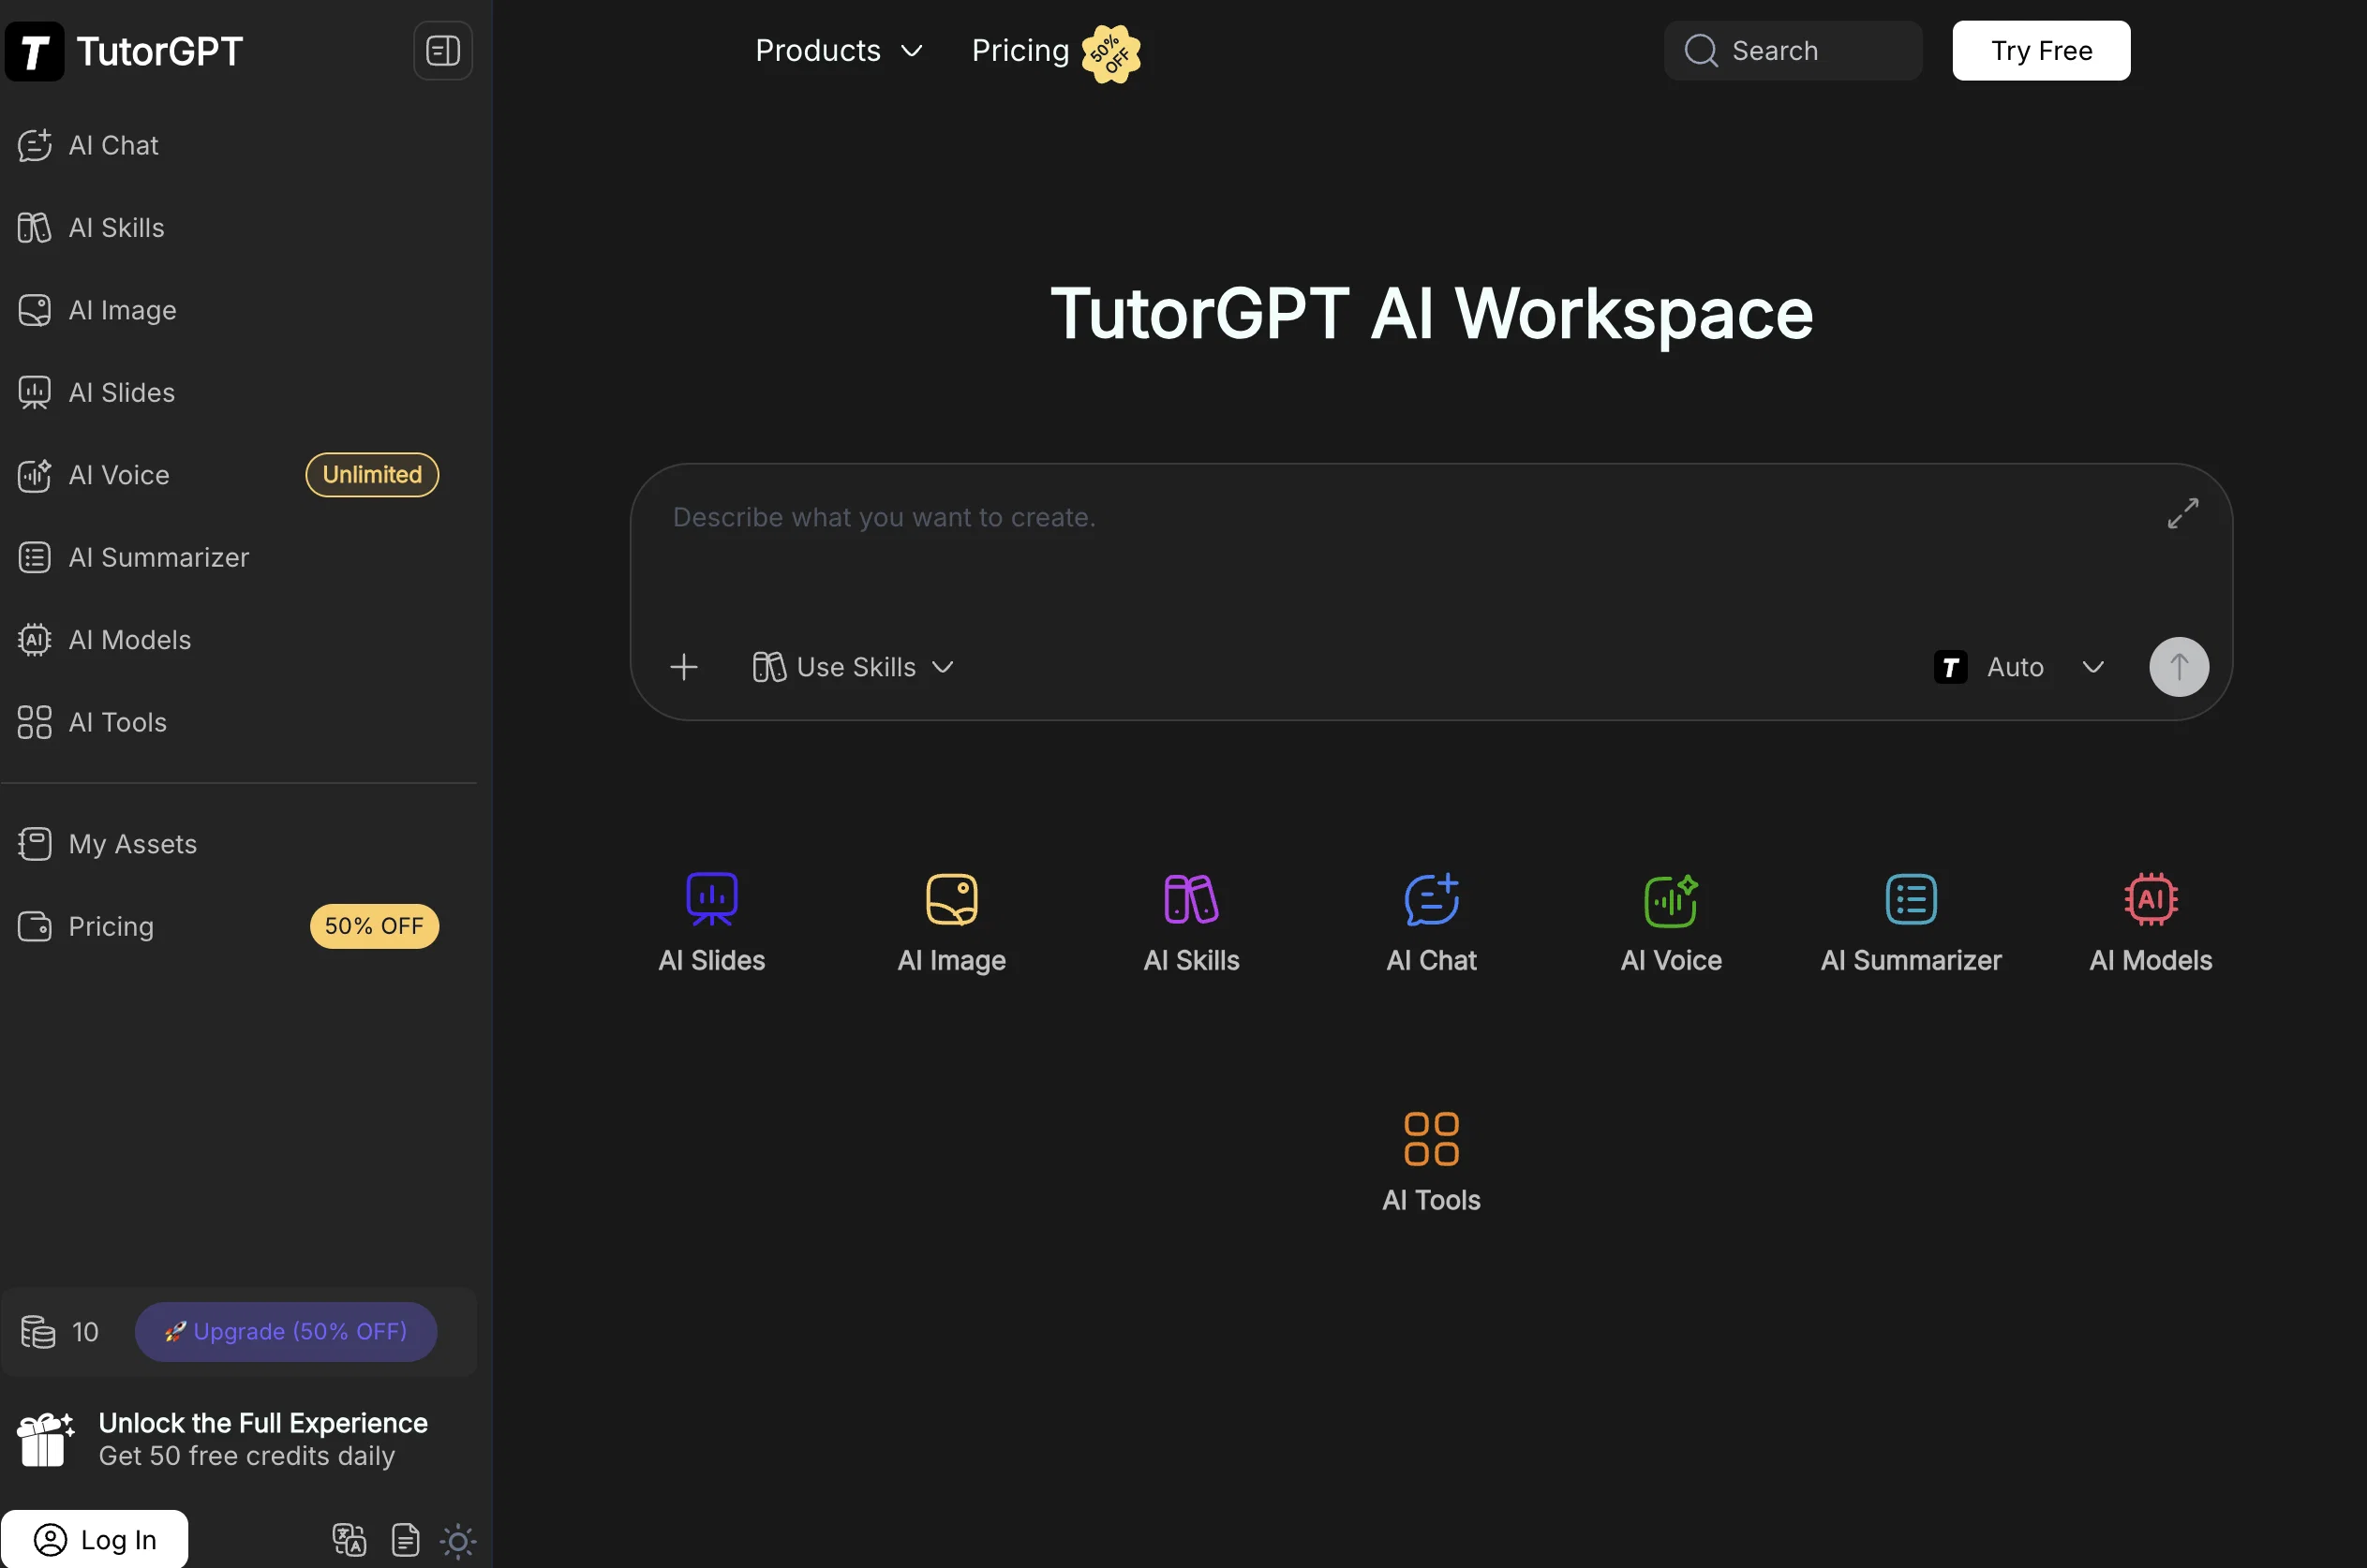Click the Unlock the Full Experience banner
Screen dimensions: 2367x1568
pos(238,1440)
